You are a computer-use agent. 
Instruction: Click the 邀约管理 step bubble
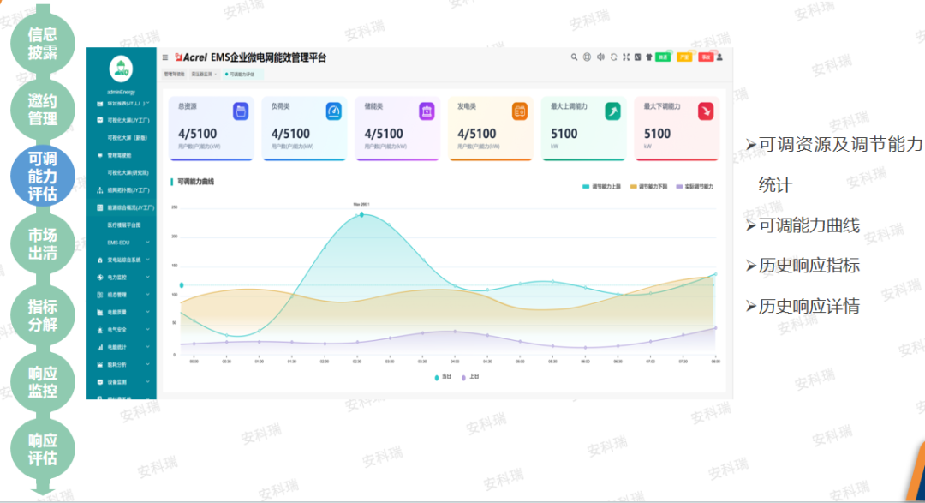(x=43, y=110)
